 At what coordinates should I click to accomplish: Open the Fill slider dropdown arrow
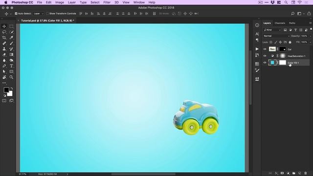tap(310, 42)
